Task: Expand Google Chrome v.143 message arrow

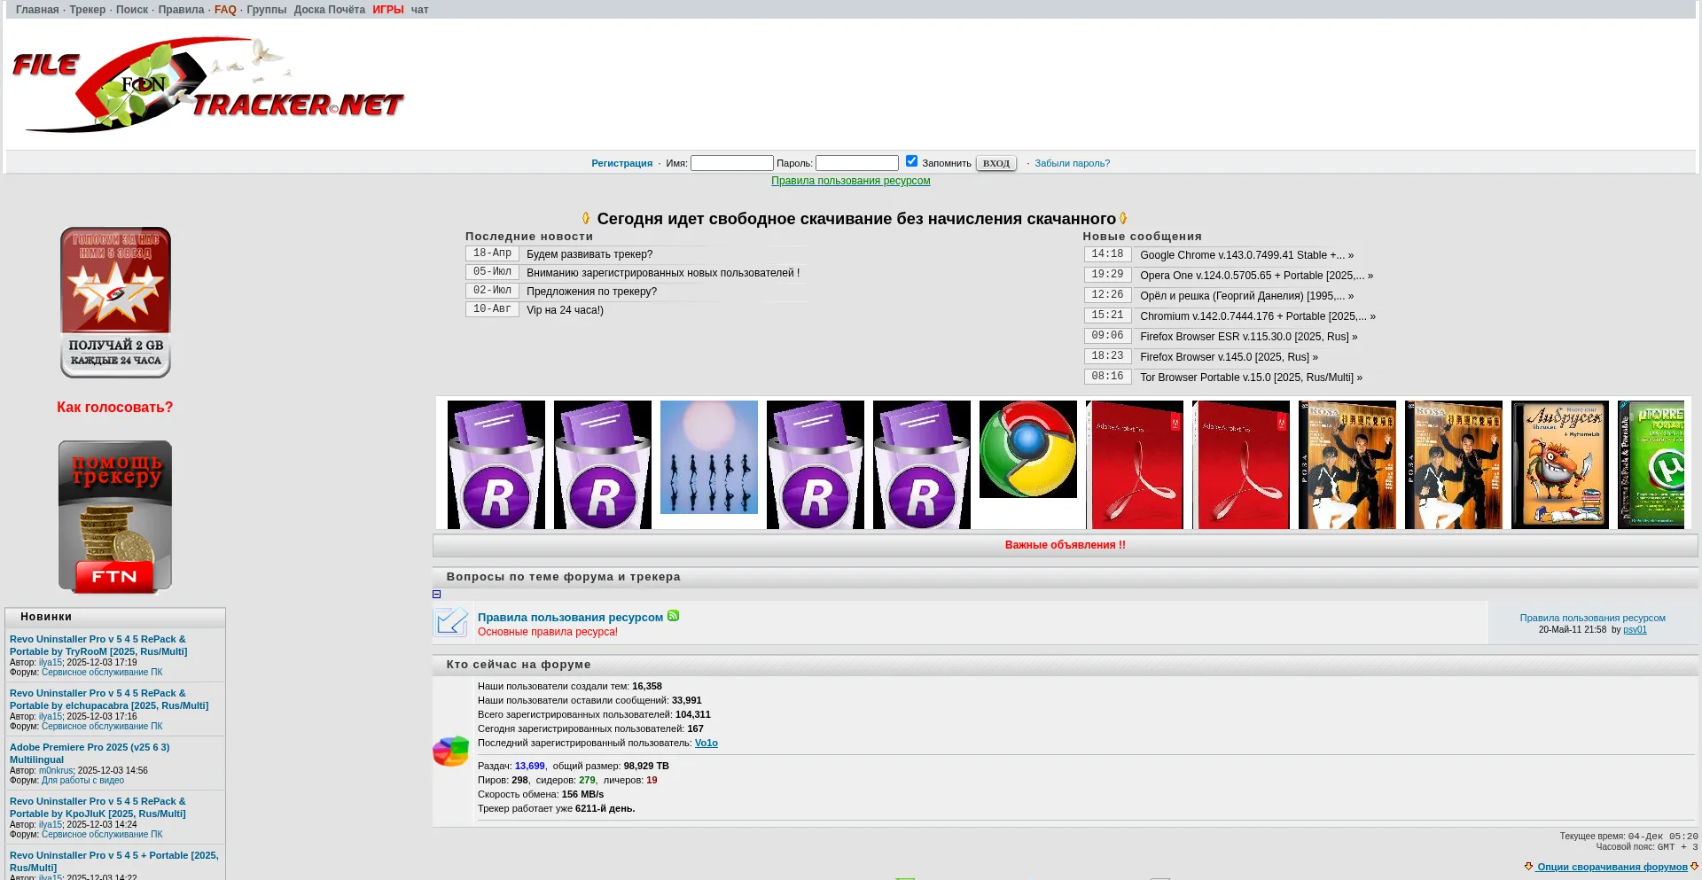Action: (x=1351, y=255)
